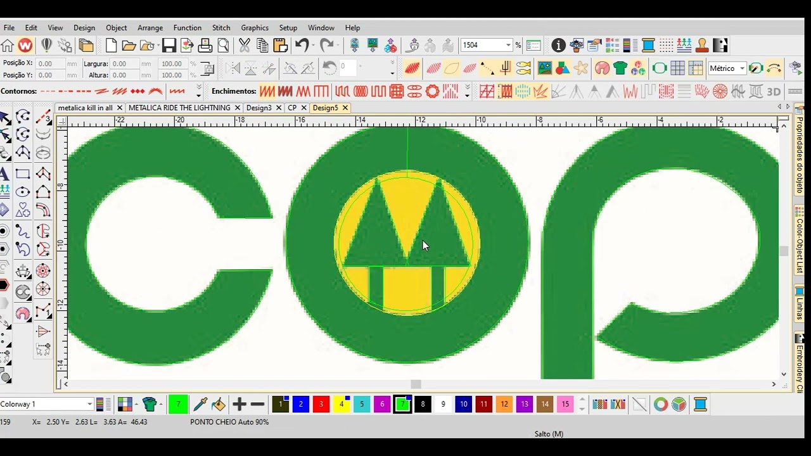The image size is (811, 456).
Task: Close the Design5 tab
Action: (345, 108)
